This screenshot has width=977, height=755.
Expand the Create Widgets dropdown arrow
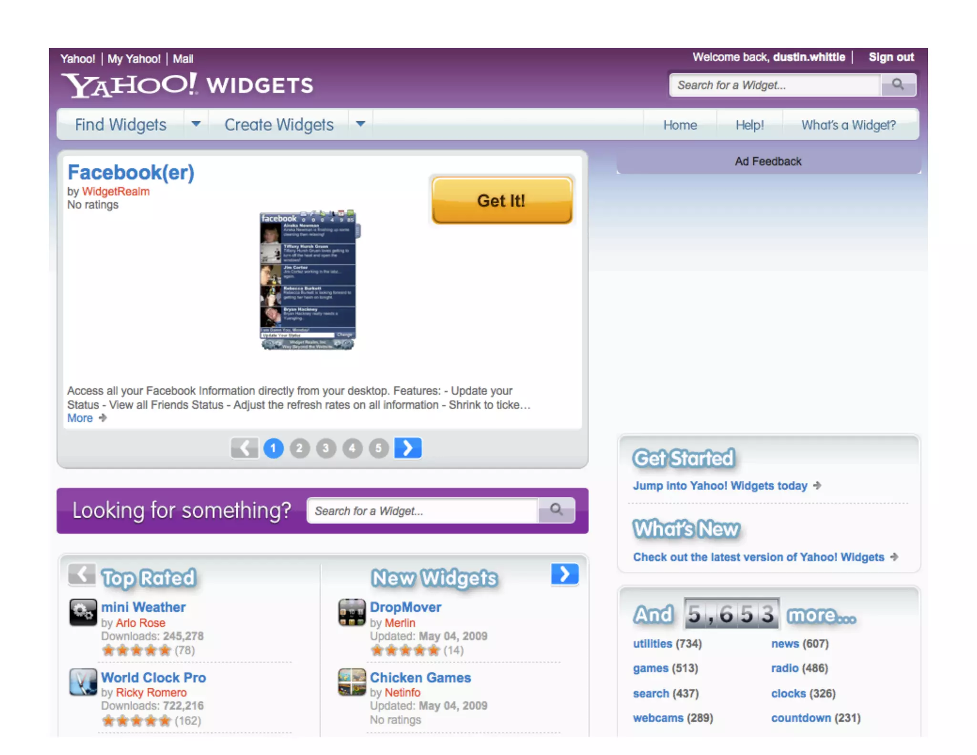[361, 124]
